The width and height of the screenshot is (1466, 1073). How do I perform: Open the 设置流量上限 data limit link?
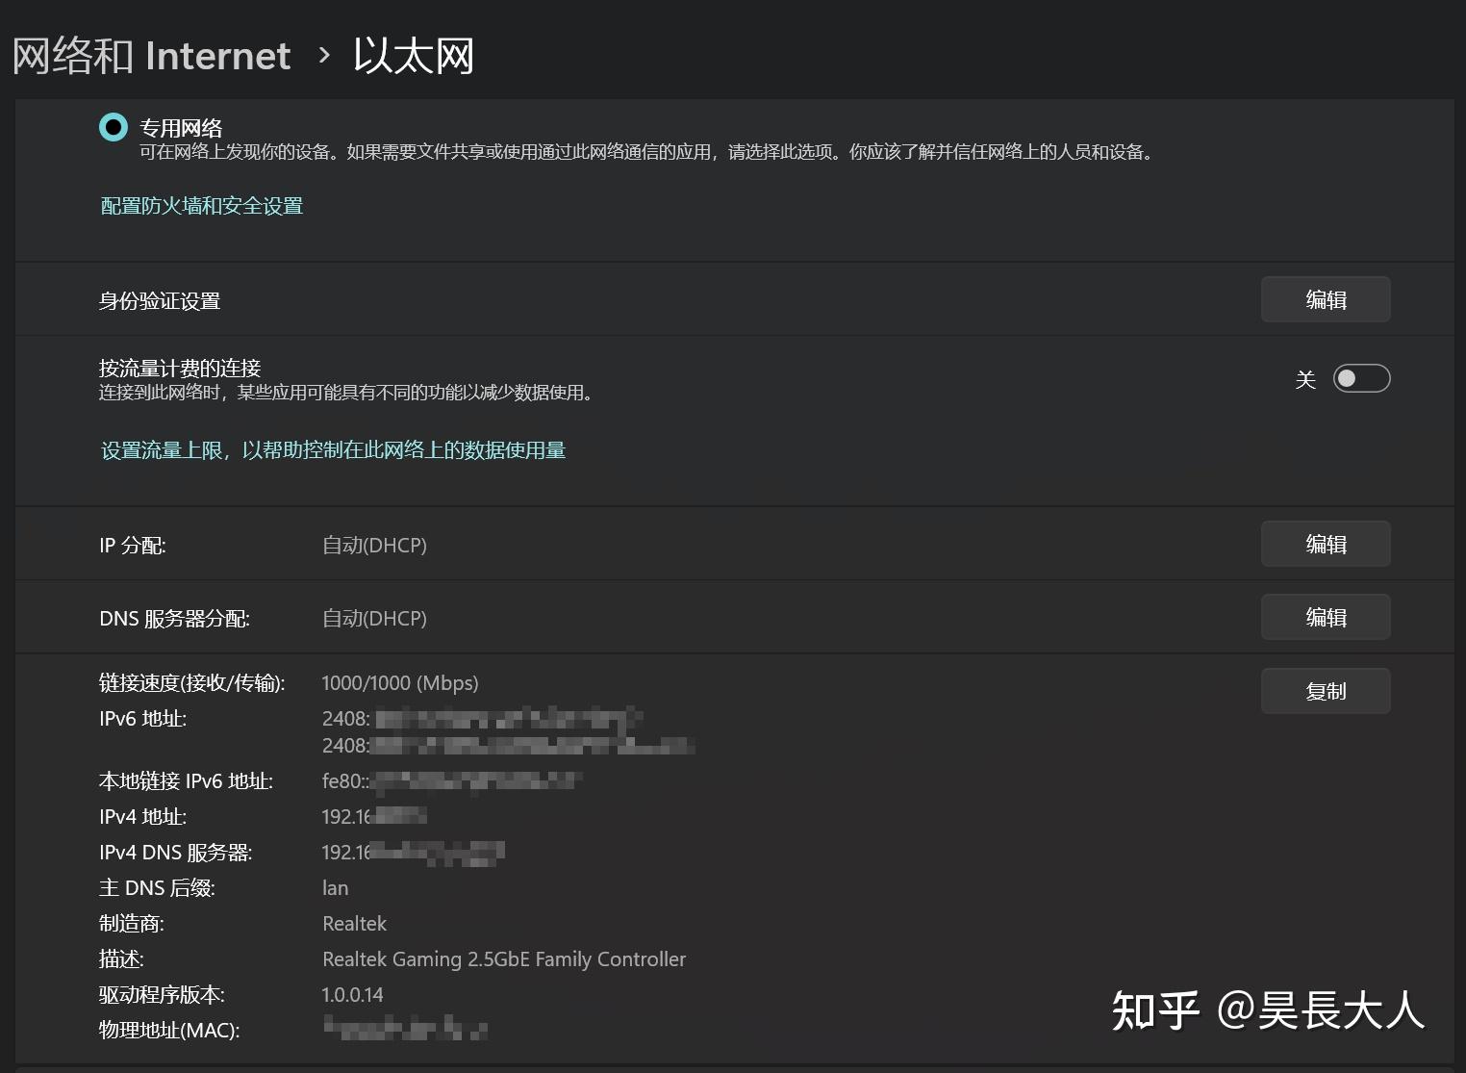pyautogui.click(x=332, y=450)
